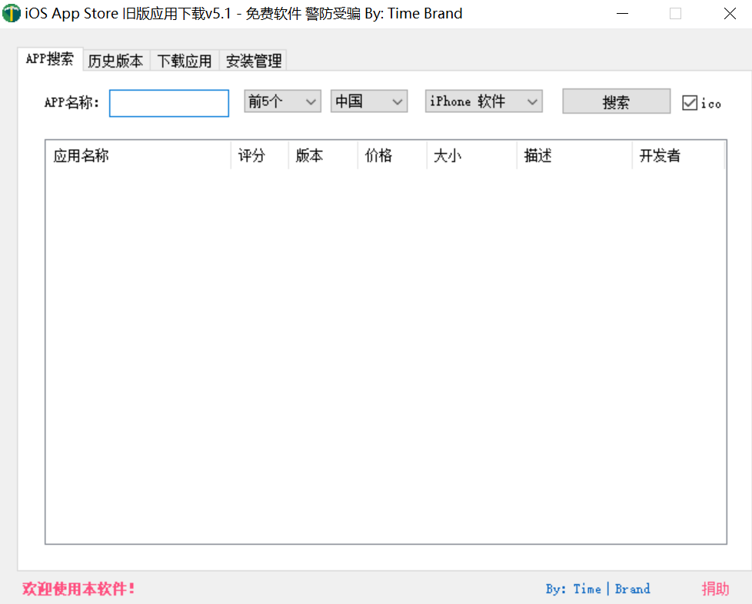Image resolution: width=752 pixels, height=604 pixels.
Task: Switch to the 安装管理 tab
Action: [252, 59]
